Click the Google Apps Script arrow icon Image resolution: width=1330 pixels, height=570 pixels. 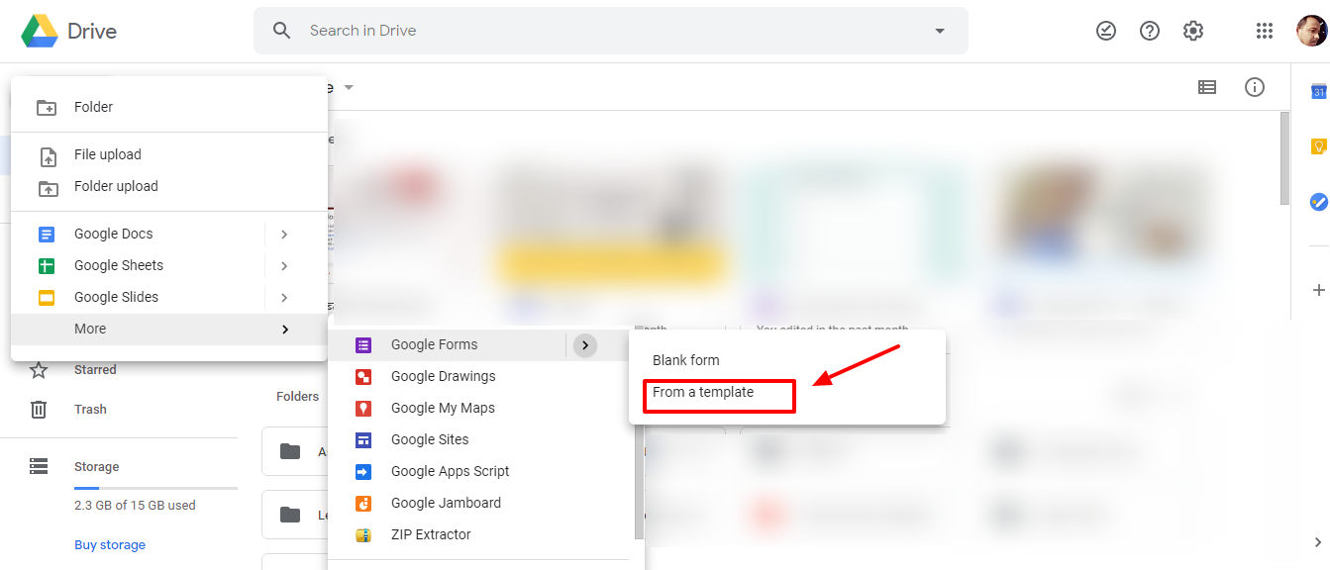[x=363, y=471]
